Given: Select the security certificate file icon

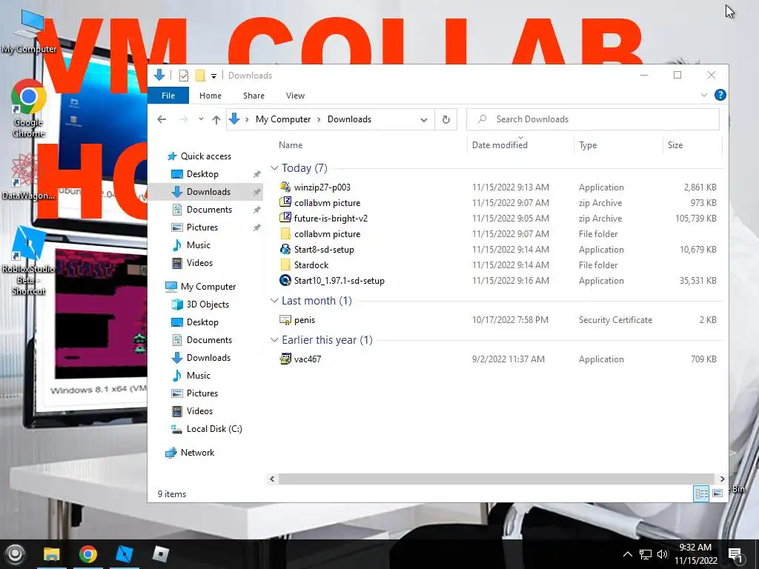Looking at the screenshot, I should tap(285, 320).
